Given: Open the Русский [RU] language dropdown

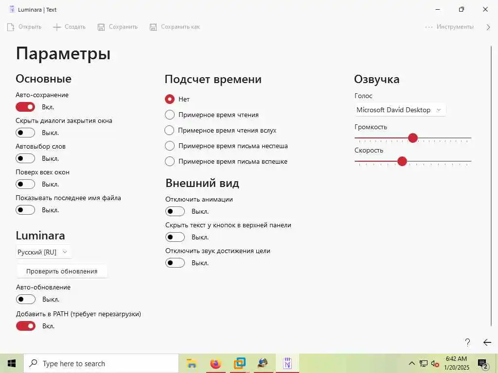Looking at the screenshot, I should (x=43, y=252).
